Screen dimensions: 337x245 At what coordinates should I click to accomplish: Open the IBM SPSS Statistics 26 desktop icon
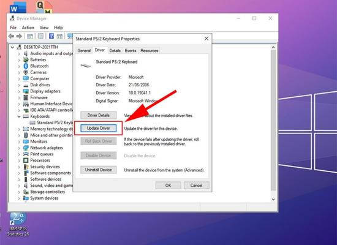tap(18, 224)
